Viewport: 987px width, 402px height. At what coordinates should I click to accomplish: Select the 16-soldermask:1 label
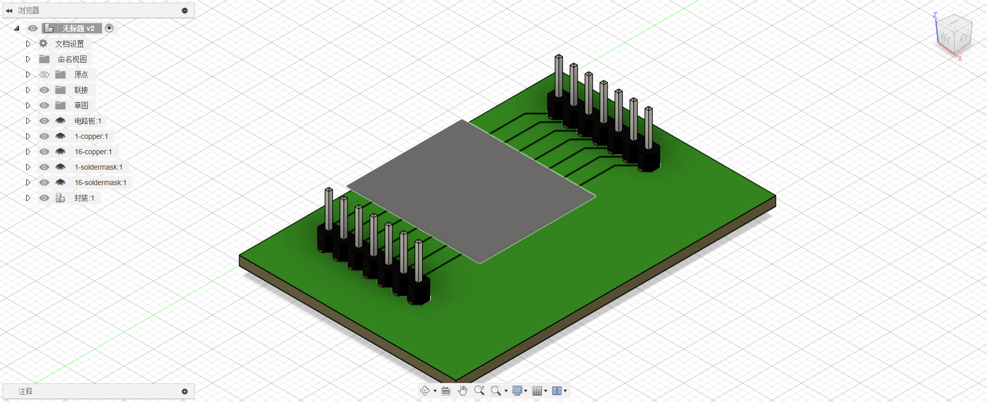100,182
